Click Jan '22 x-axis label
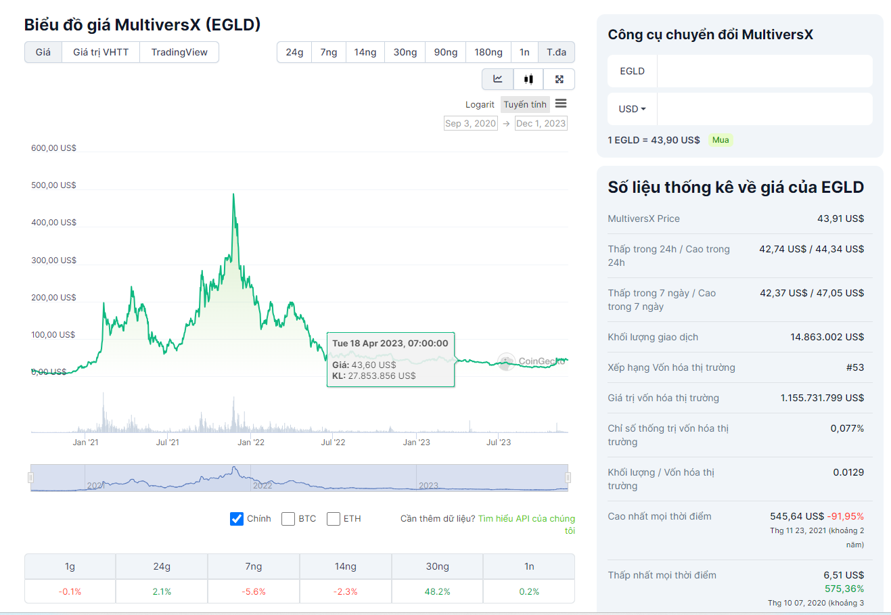891x615 pixels. 251,442
